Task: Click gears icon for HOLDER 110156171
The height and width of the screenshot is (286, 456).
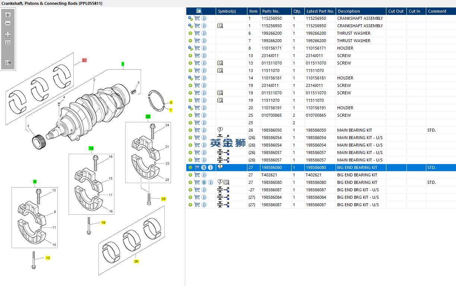Action: (x=190, y=48)
